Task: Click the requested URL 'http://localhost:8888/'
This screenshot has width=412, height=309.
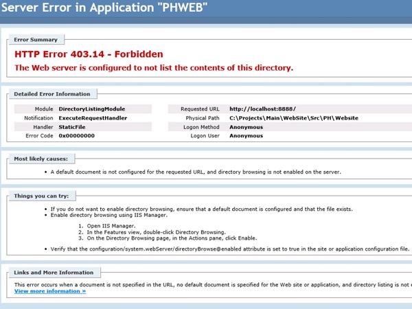Action: pos(262,109)
